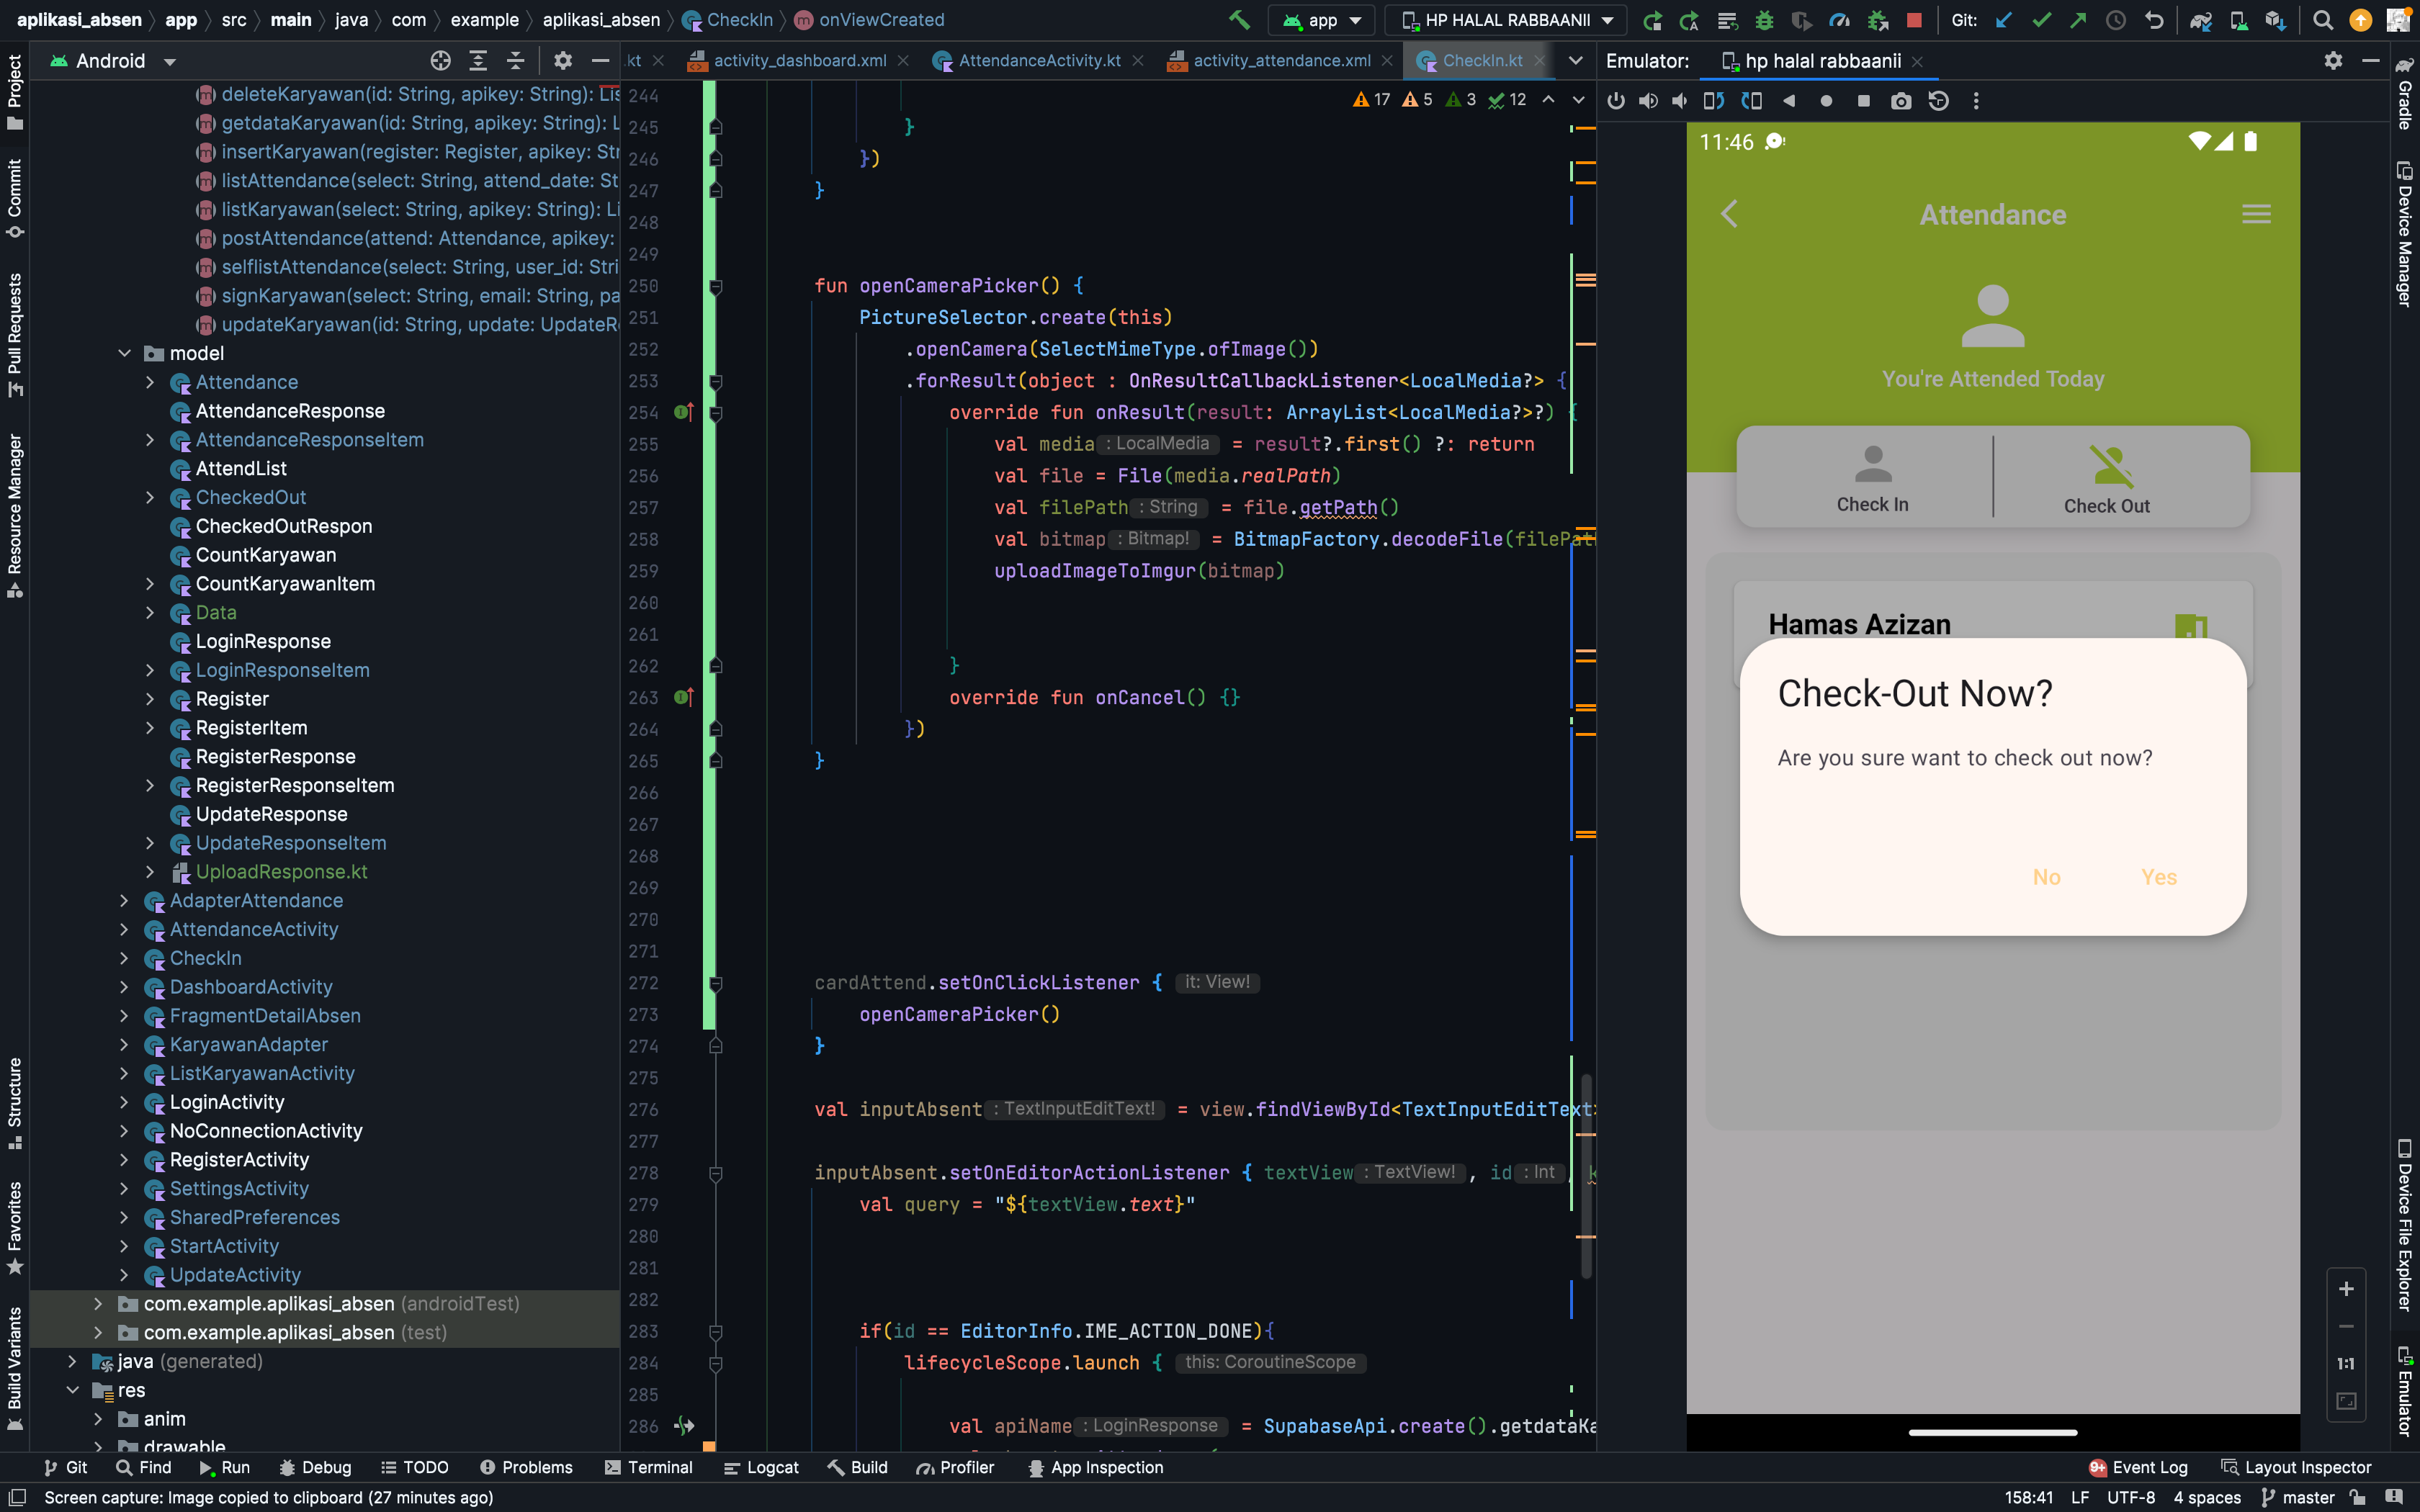Collapse the model folder in project tree
Screen dimensions: 2420x1512
click(124, 353)
